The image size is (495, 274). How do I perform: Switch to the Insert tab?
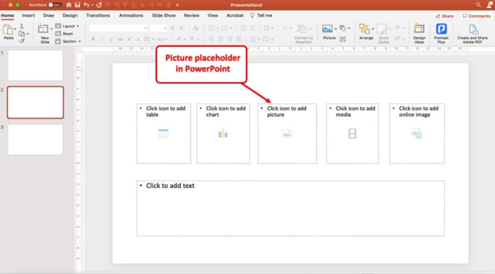pos(29,15)
